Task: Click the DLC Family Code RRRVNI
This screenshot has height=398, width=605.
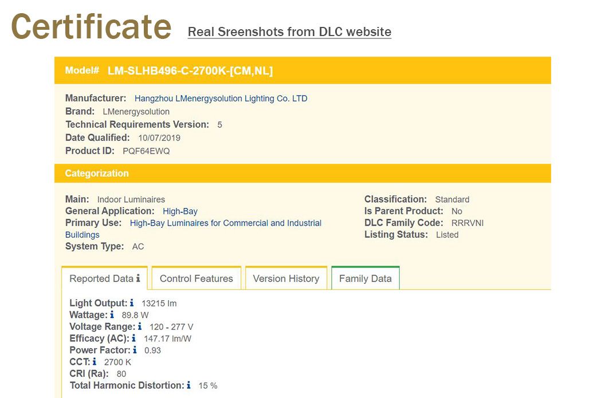Action: pos(467,223)
